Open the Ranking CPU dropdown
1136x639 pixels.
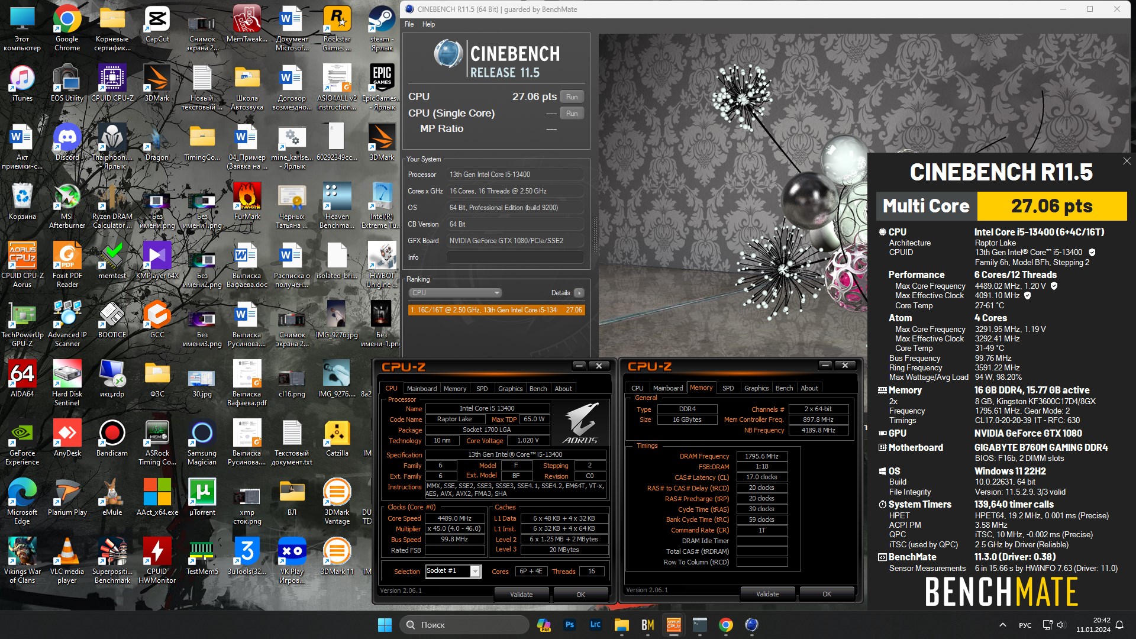coord(455,293)
